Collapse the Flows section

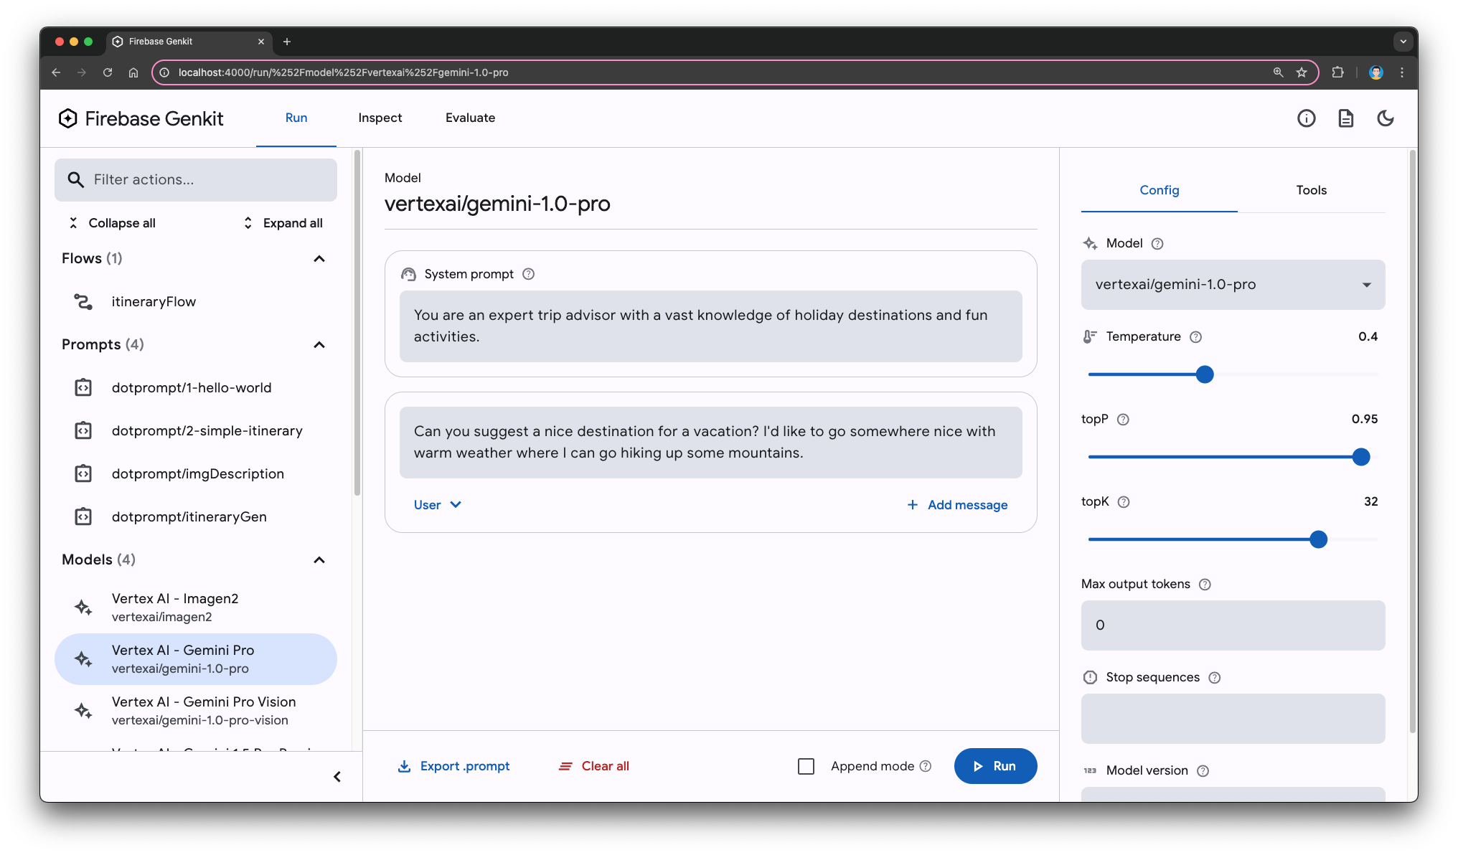click(x=319, y=258)
